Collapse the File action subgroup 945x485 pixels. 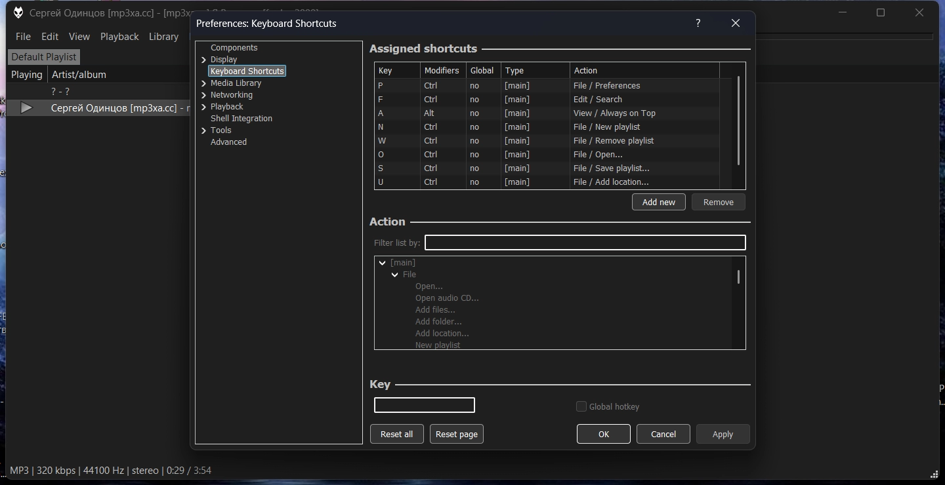pos(394,275)
